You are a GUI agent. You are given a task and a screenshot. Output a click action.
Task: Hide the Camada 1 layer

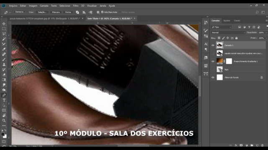point(213,45)
